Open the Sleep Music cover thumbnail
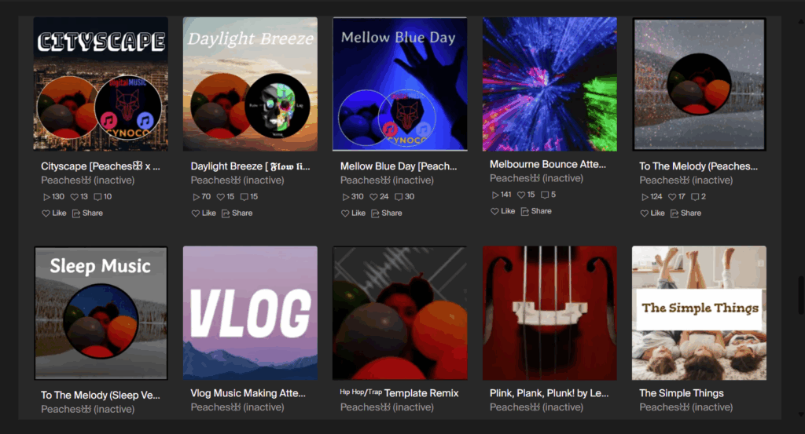 (101, 313)
